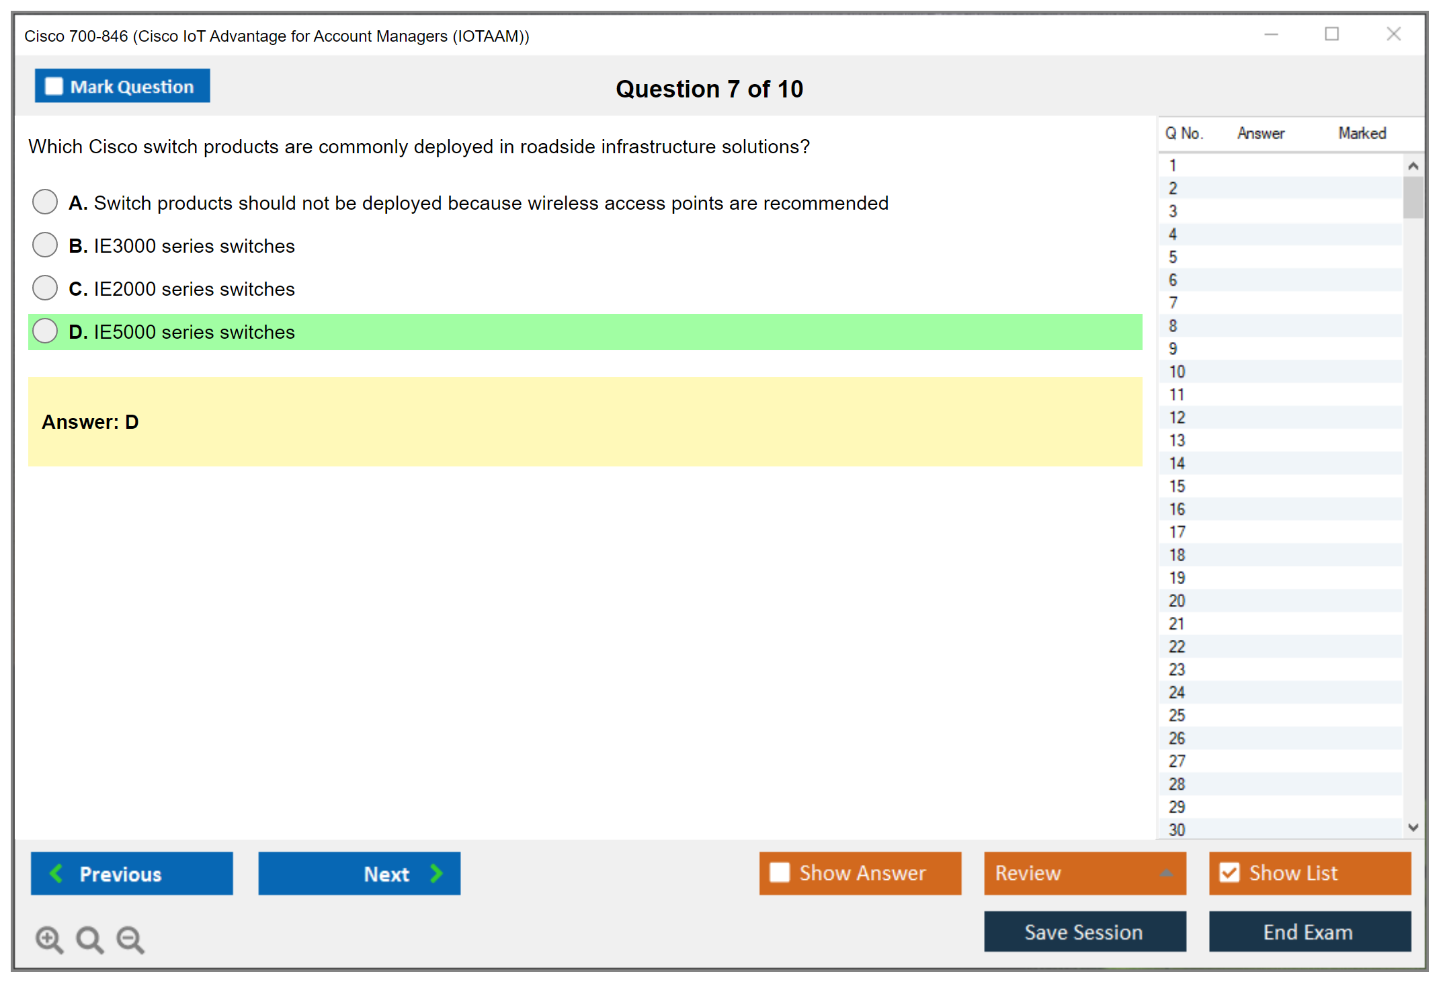This screenshot has height=988, width=1445.
Task: Click the green left arrow on Previous
Action: click(56, 874)
